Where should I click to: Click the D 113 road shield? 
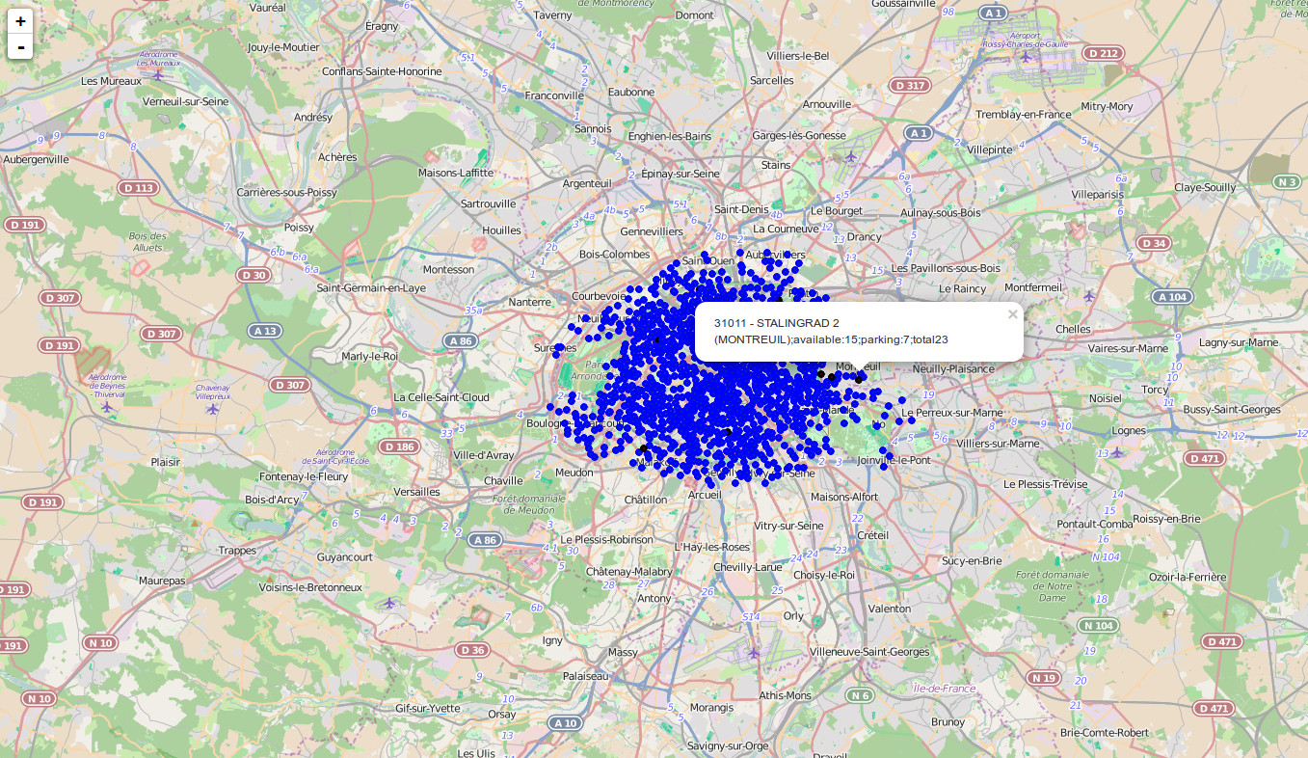point(139,188)
